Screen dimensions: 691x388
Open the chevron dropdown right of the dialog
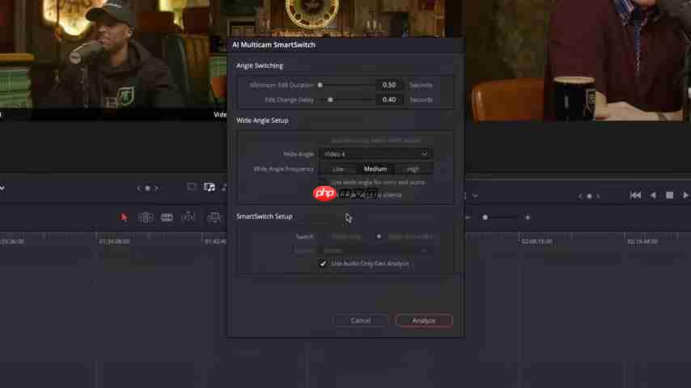tap(475, 196)
